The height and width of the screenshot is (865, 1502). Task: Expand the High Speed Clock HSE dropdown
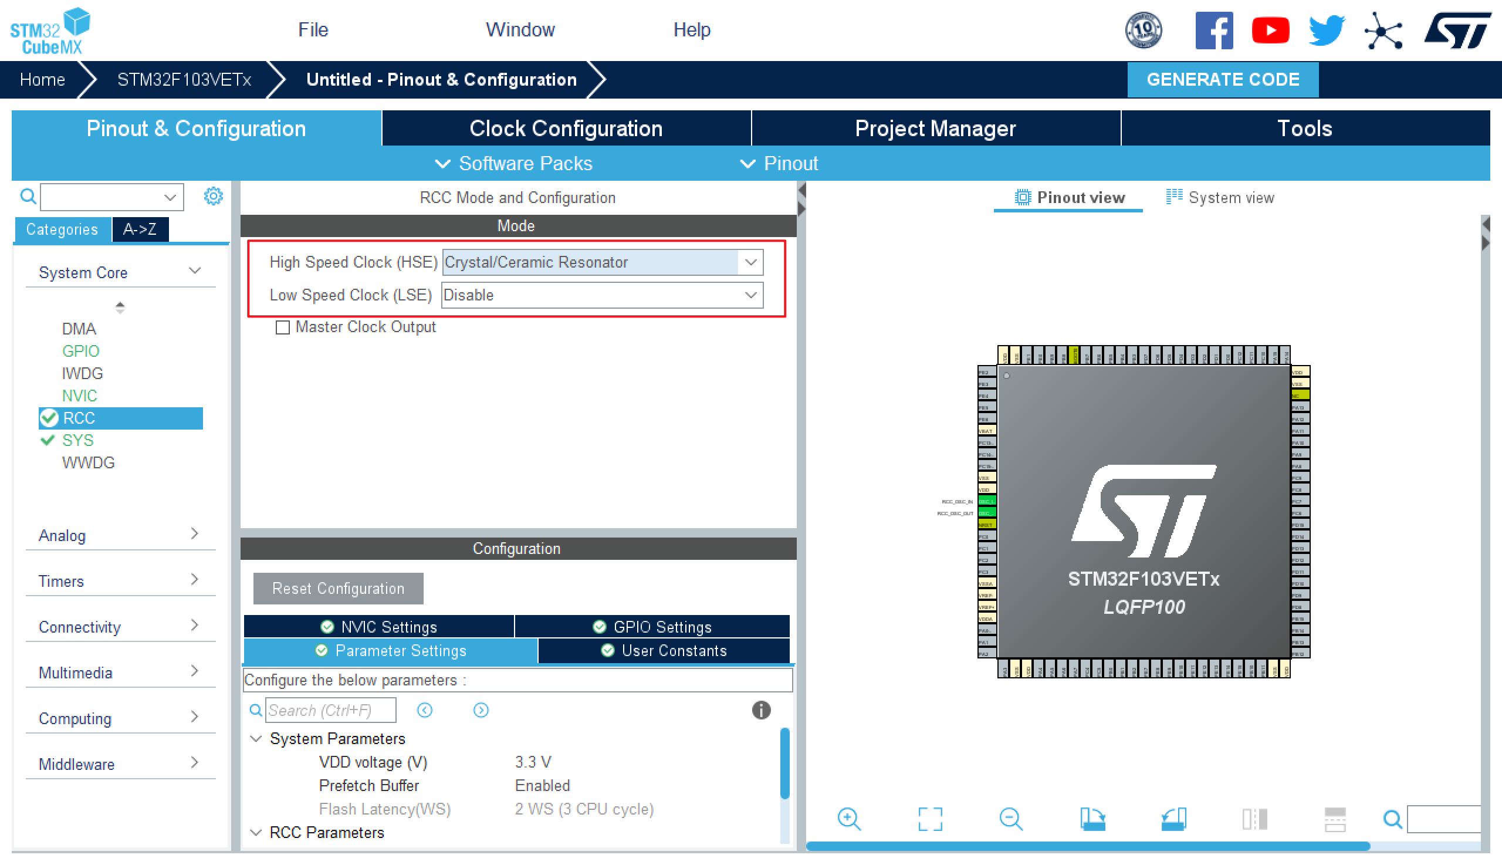pos(750,262)
